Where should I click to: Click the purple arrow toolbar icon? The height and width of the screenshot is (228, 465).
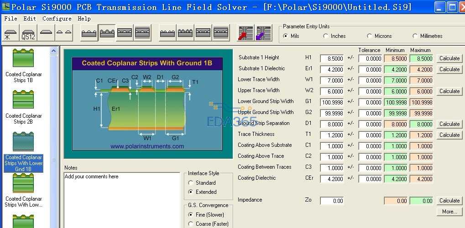click(263, 33)
